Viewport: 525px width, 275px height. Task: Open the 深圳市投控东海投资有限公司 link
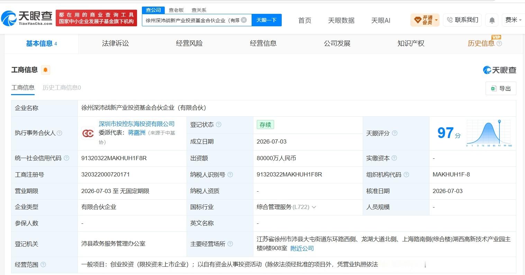coord(137,124)
